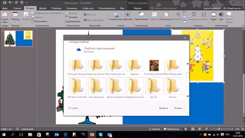Select the Для СК folder
The image size is (245, 138).
154,88
